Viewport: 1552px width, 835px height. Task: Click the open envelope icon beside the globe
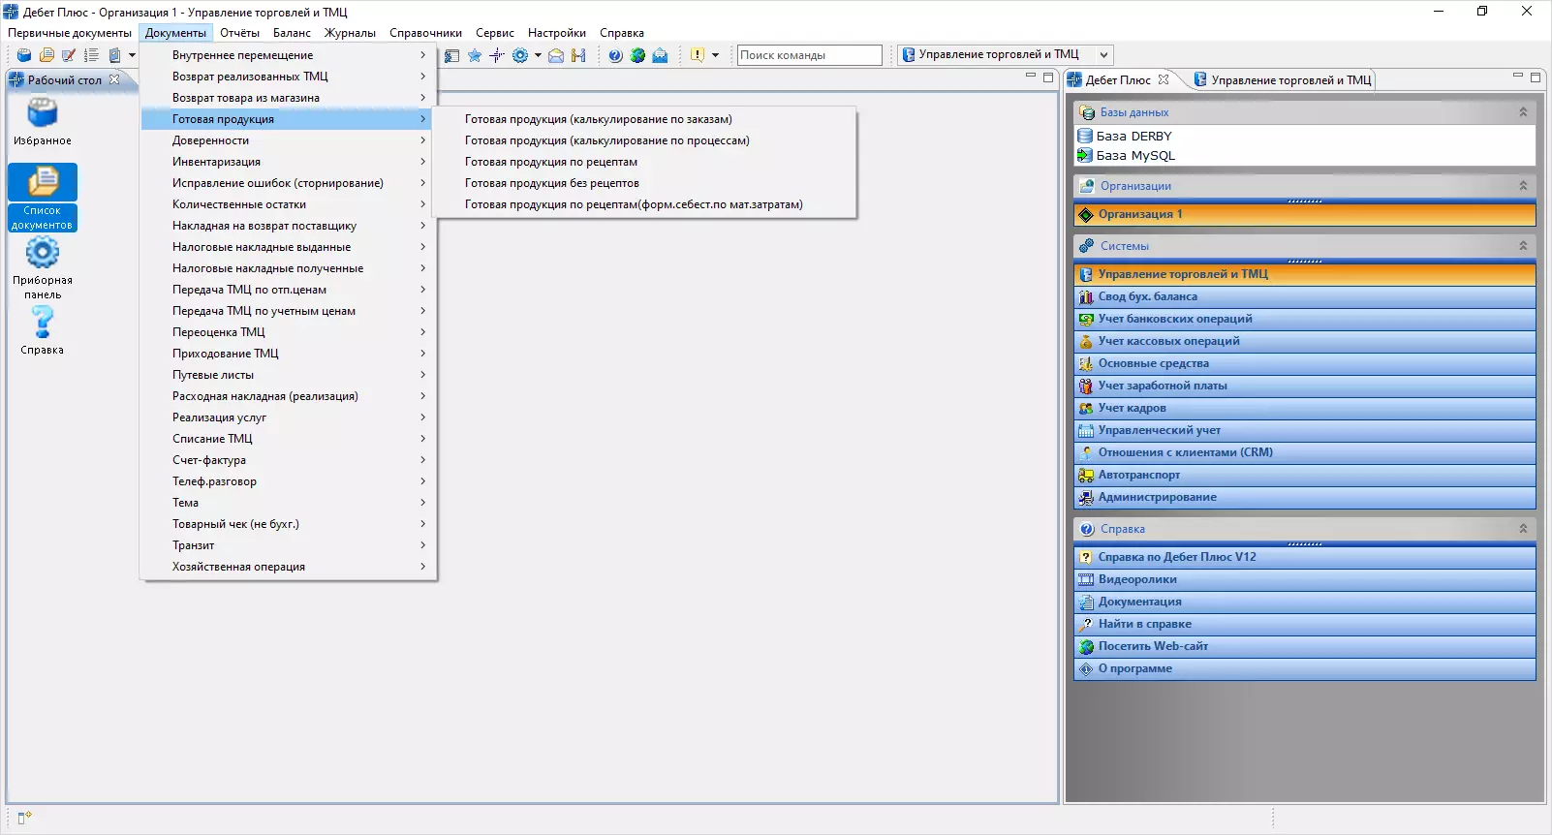coord(660,55)
